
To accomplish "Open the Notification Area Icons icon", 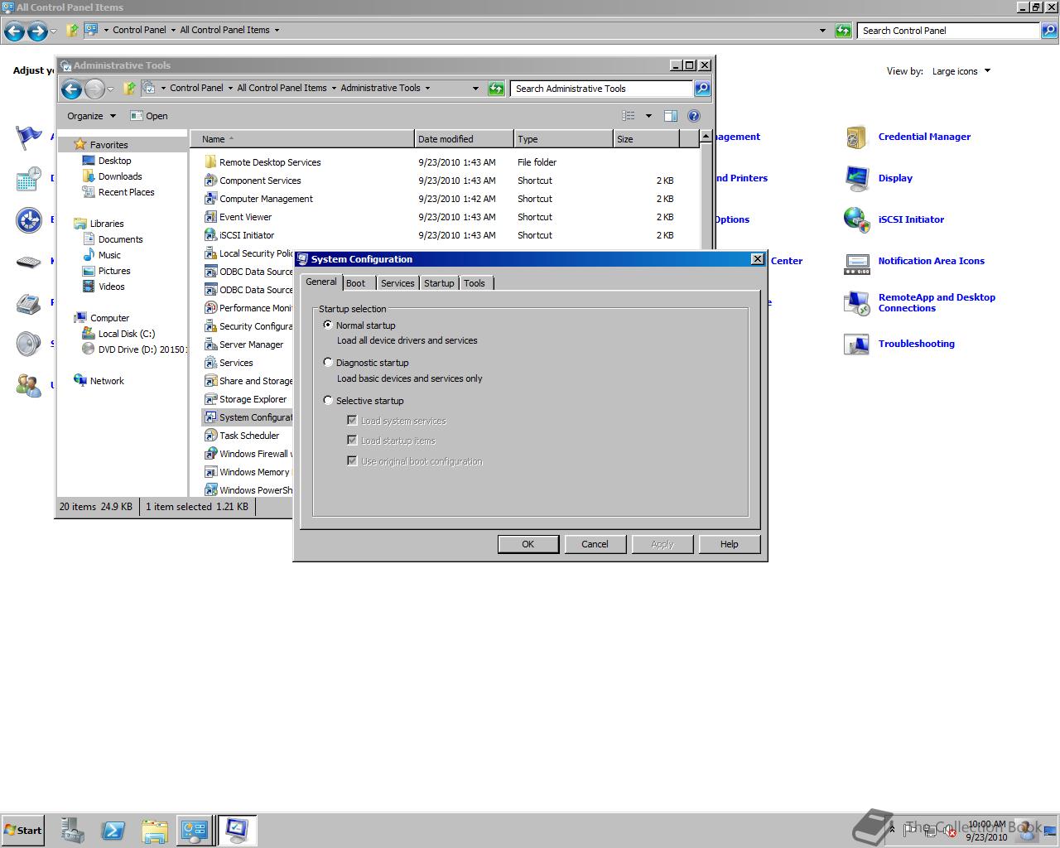I will (x=856, y=263).
